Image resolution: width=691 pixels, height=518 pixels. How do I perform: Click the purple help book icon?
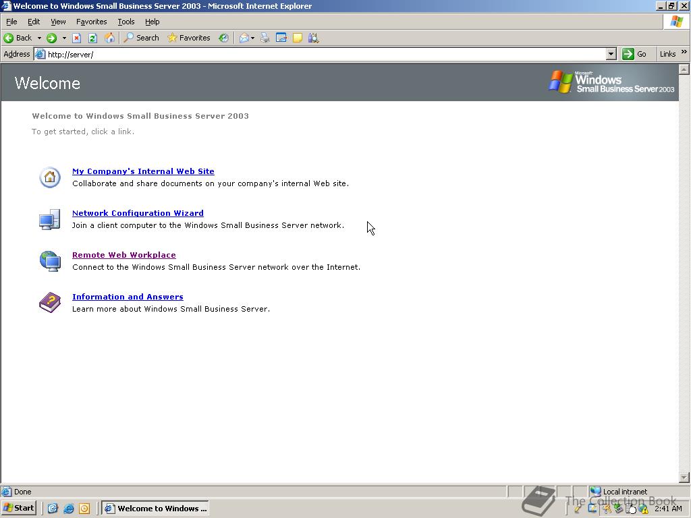tap(50, 303)
